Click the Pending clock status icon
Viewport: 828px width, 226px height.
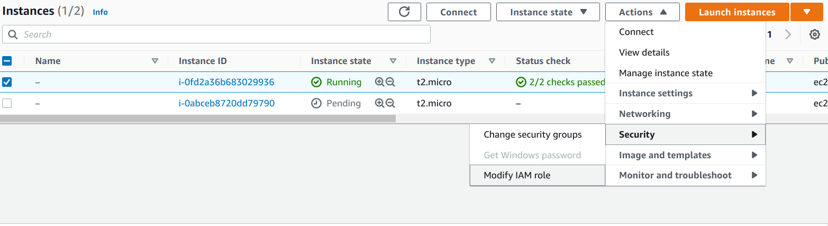pyautogui.click(x=316, y=103)
